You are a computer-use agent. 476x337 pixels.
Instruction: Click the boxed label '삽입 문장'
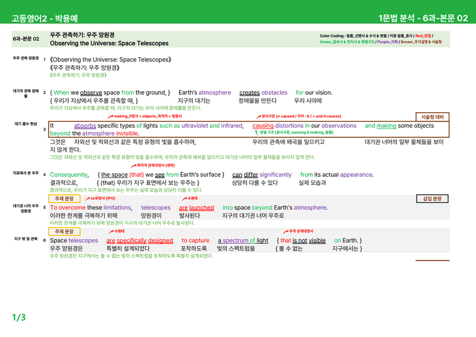432,199
